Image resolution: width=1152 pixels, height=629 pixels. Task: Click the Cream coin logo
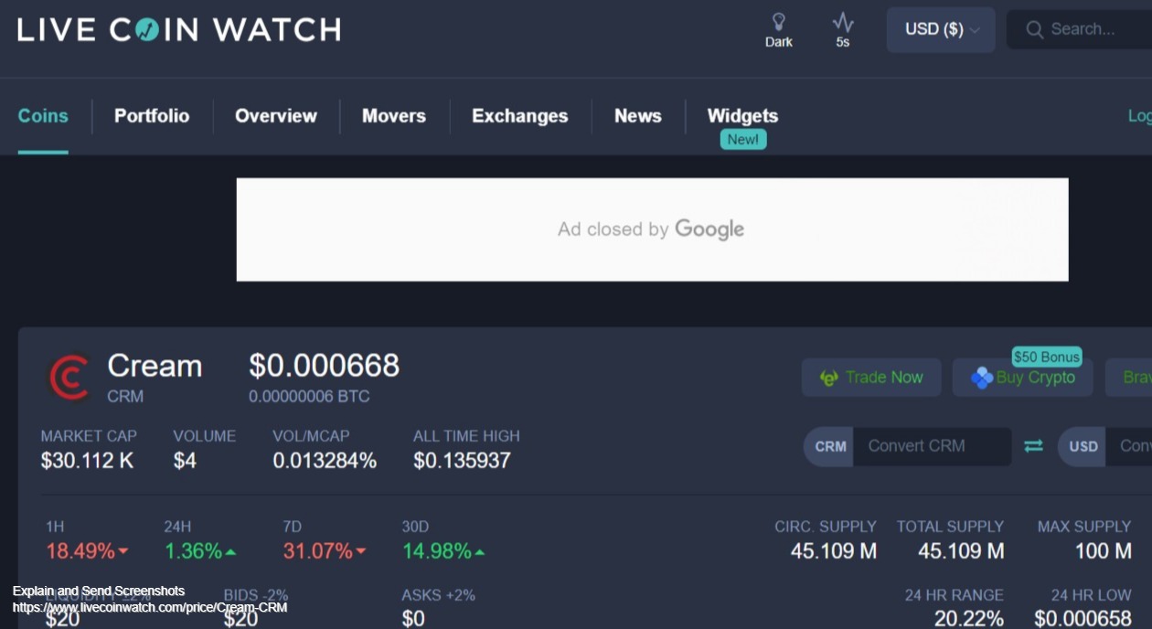pyautogui.click(x=69, y=378)
